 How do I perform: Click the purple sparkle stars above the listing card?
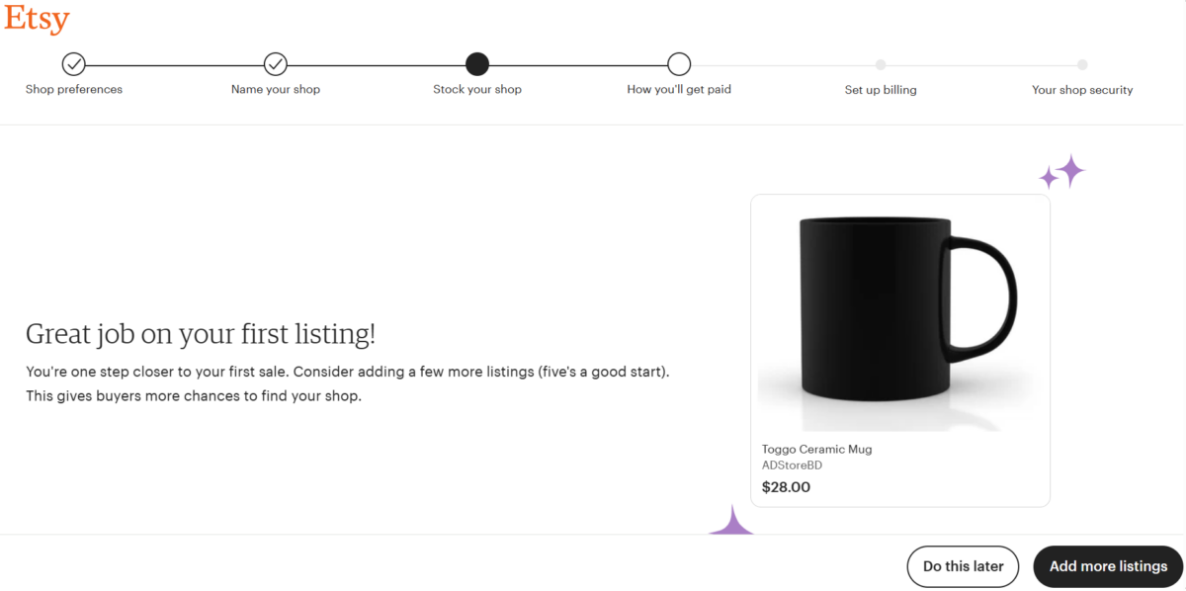click(x=1062, y=173)
